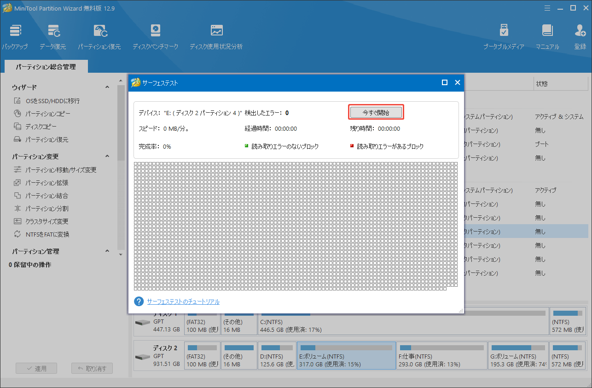Click OSをSSD/HDDに移行 wizard icon
592x388 pixels.
click(17, 101)
